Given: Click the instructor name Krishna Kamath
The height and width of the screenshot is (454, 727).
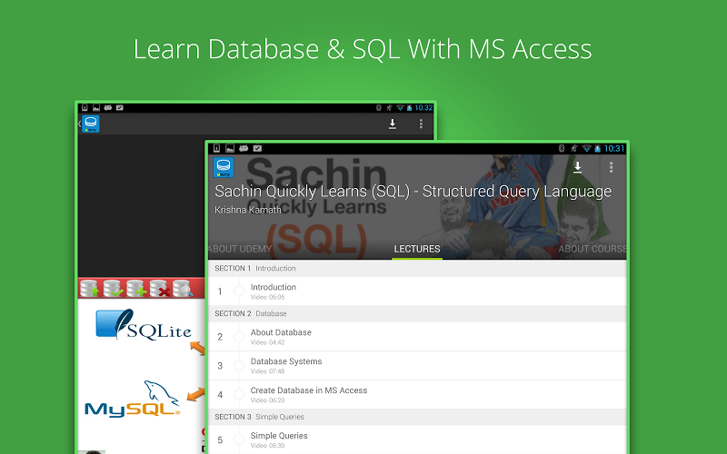Looking at the screenshot, I should pos(248,210).
